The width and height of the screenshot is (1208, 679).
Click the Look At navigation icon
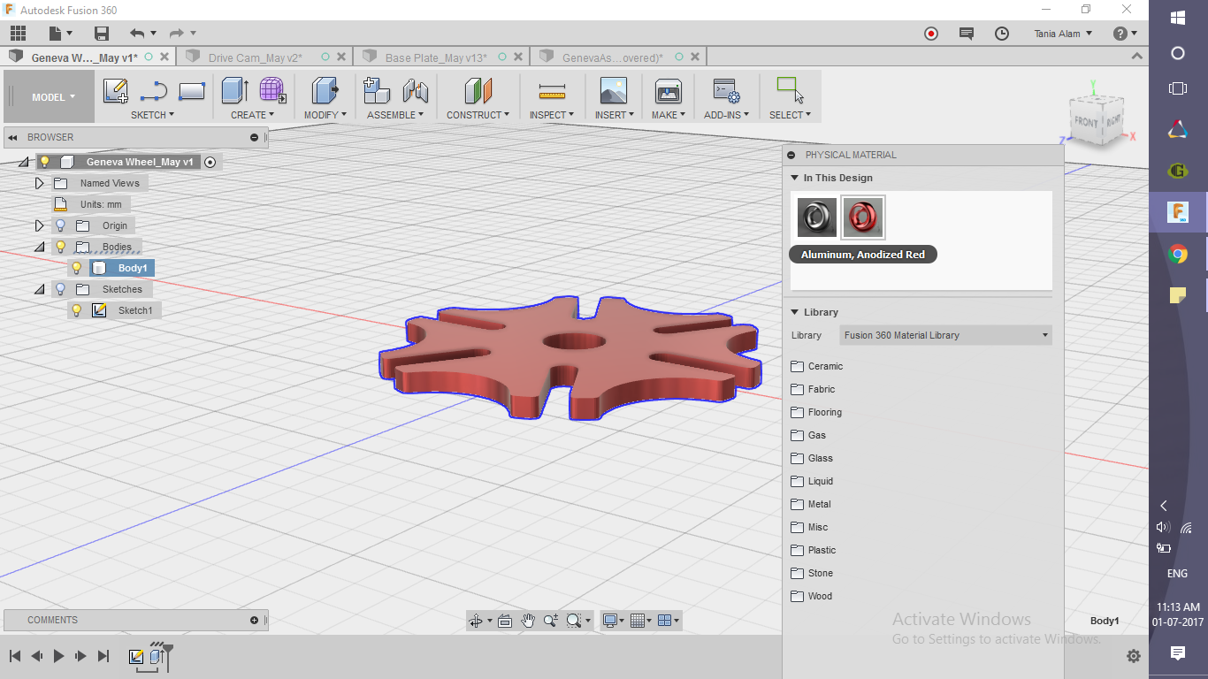pyautogui.click(x=504, y=621)
